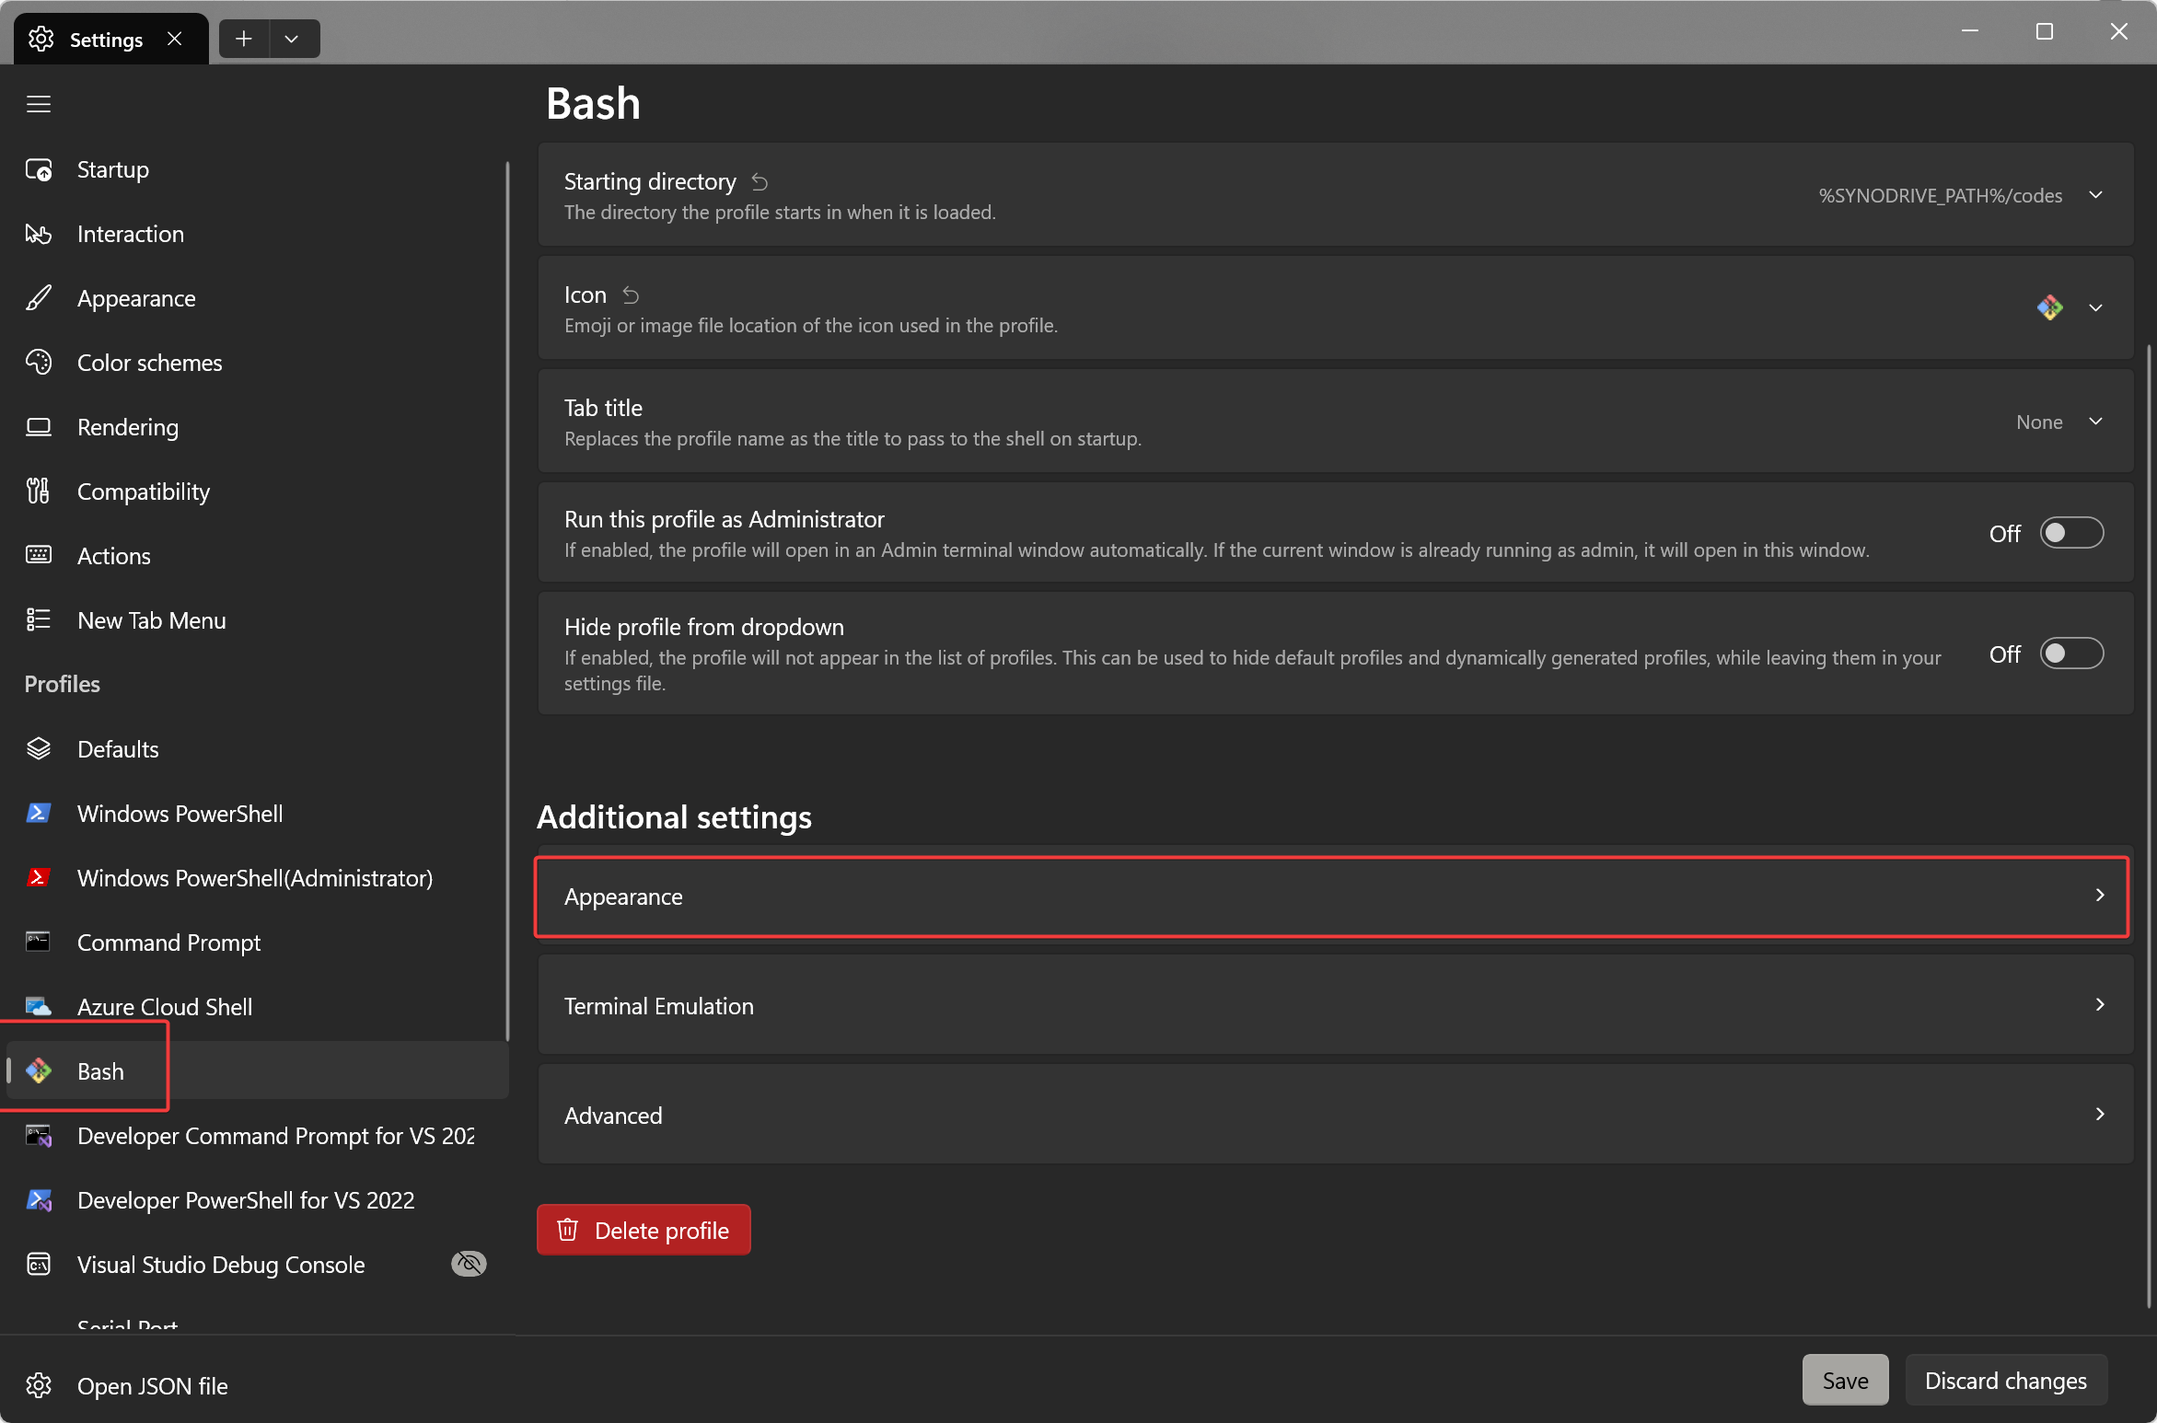
Task: Open the Actions settings section
Action: tap(114, 556)
